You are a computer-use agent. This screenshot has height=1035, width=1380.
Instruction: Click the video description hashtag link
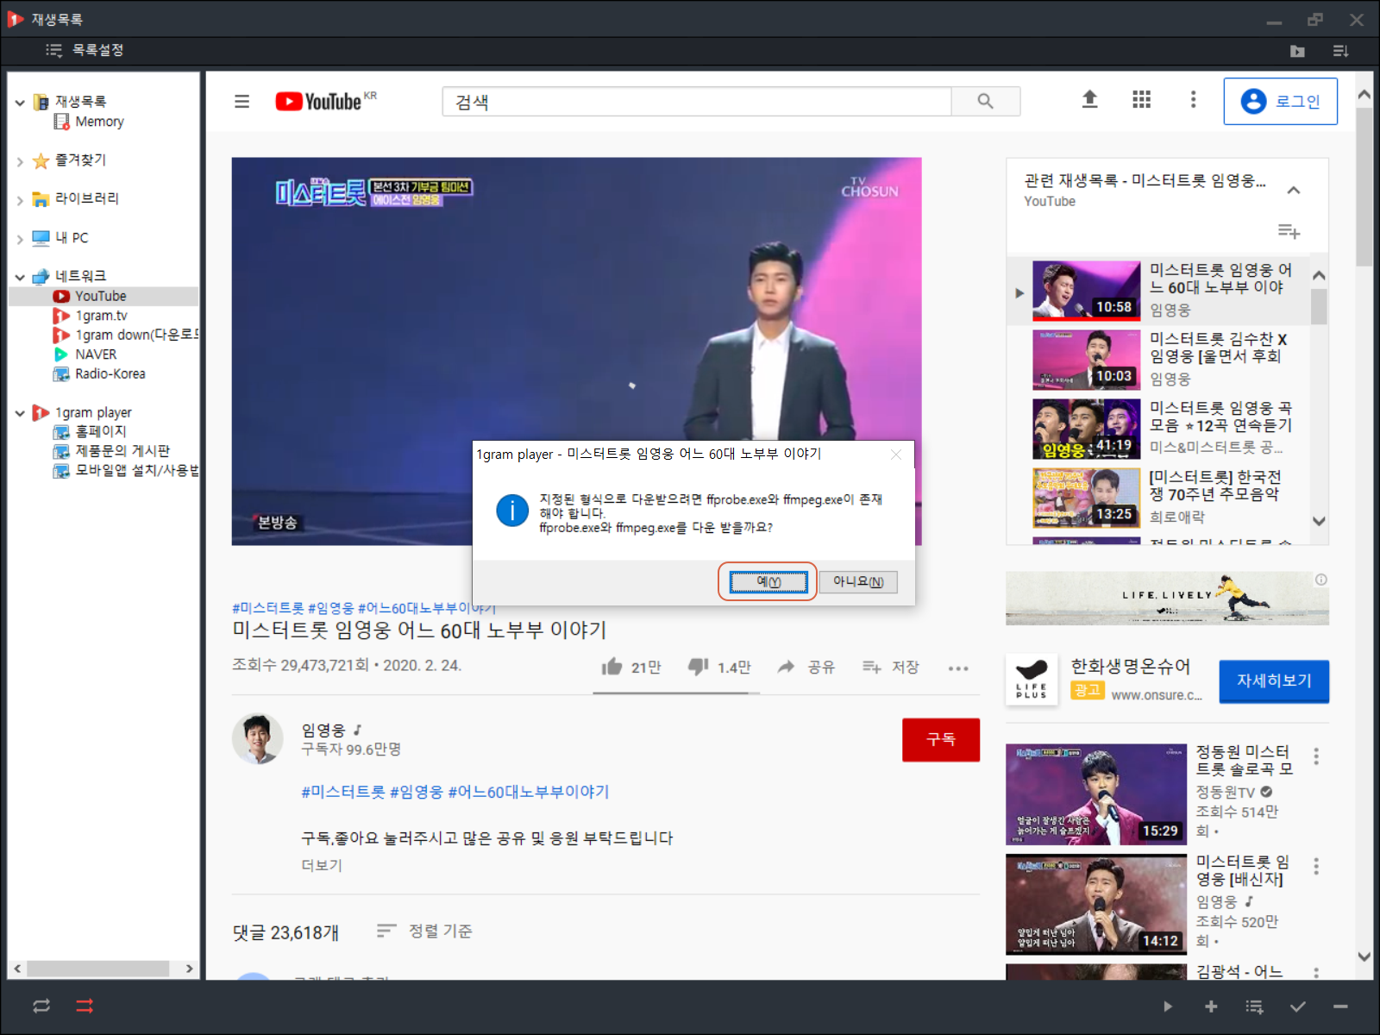coord(455,792)
